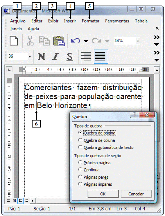Confirm the break with OK

[x=103, y=194]
